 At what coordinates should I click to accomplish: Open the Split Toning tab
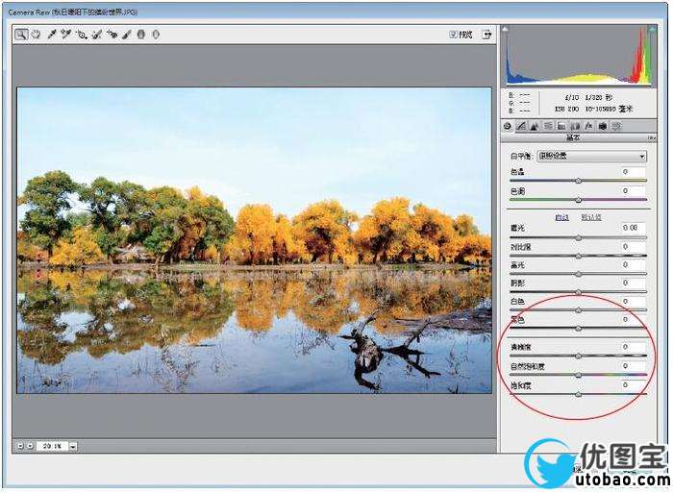coord(561,126)
